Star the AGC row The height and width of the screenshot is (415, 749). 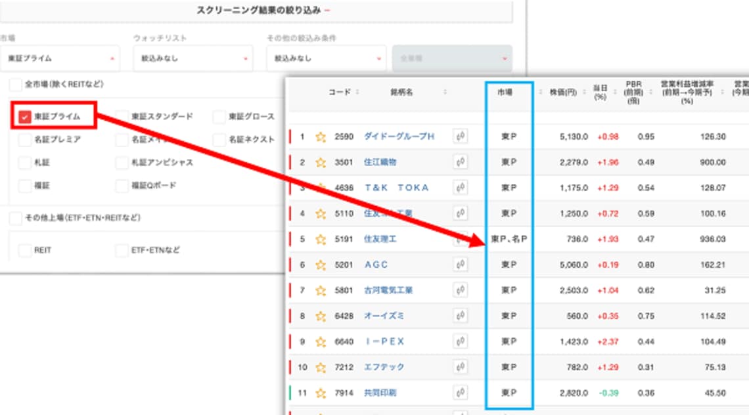pos(321,265)
